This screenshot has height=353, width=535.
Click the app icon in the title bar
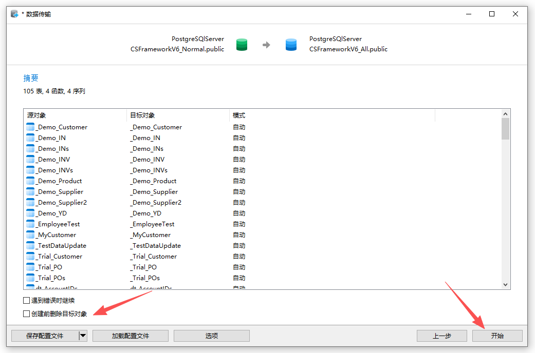14,14
